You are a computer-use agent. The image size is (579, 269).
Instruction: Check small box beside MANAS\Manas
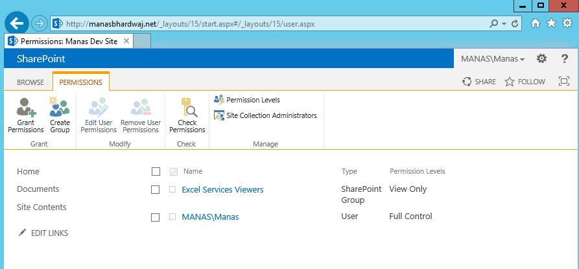[x=172, y=216]
